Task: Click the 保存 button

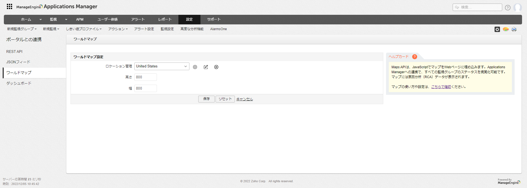Action: click(207, 99)
